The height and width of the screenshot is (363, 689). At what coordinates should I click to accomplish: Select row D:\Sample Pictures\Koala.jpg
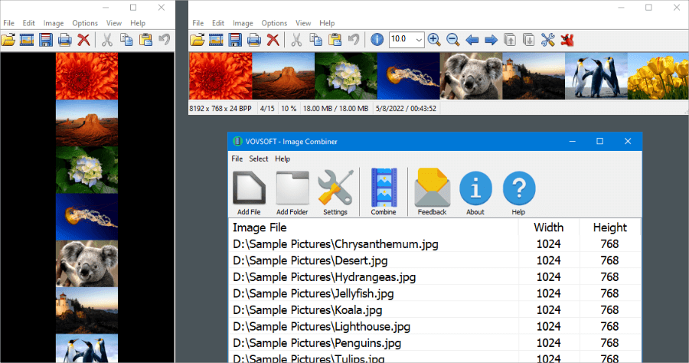435,310
